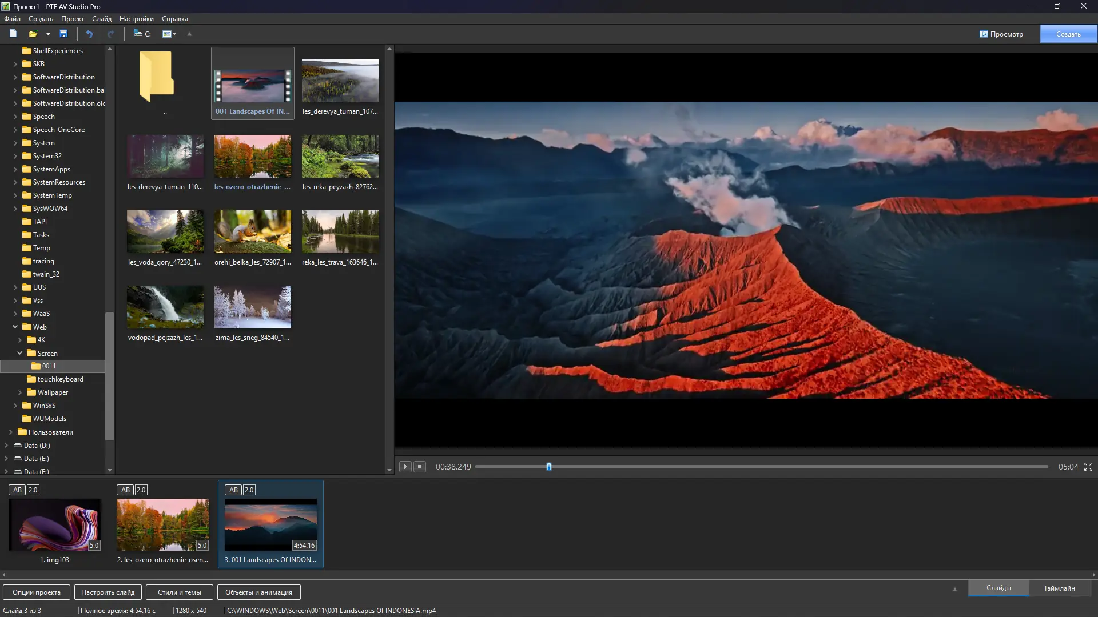The height and width of the screenshot is (617, 1098).
Task: Click the Объекты и анимация button
Action: (x=258, y=592)
